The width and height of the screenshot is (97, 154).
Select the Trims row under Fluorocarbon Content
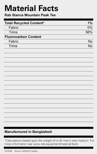click(x=49, y=46)
